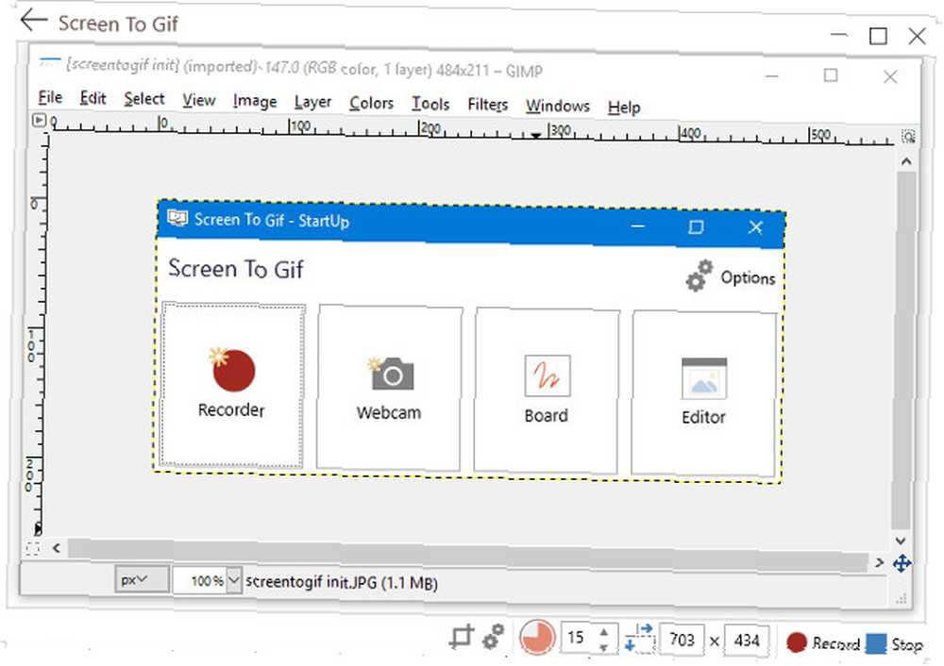
Task: Click the recording size swap icon
Action: [639, 638]
